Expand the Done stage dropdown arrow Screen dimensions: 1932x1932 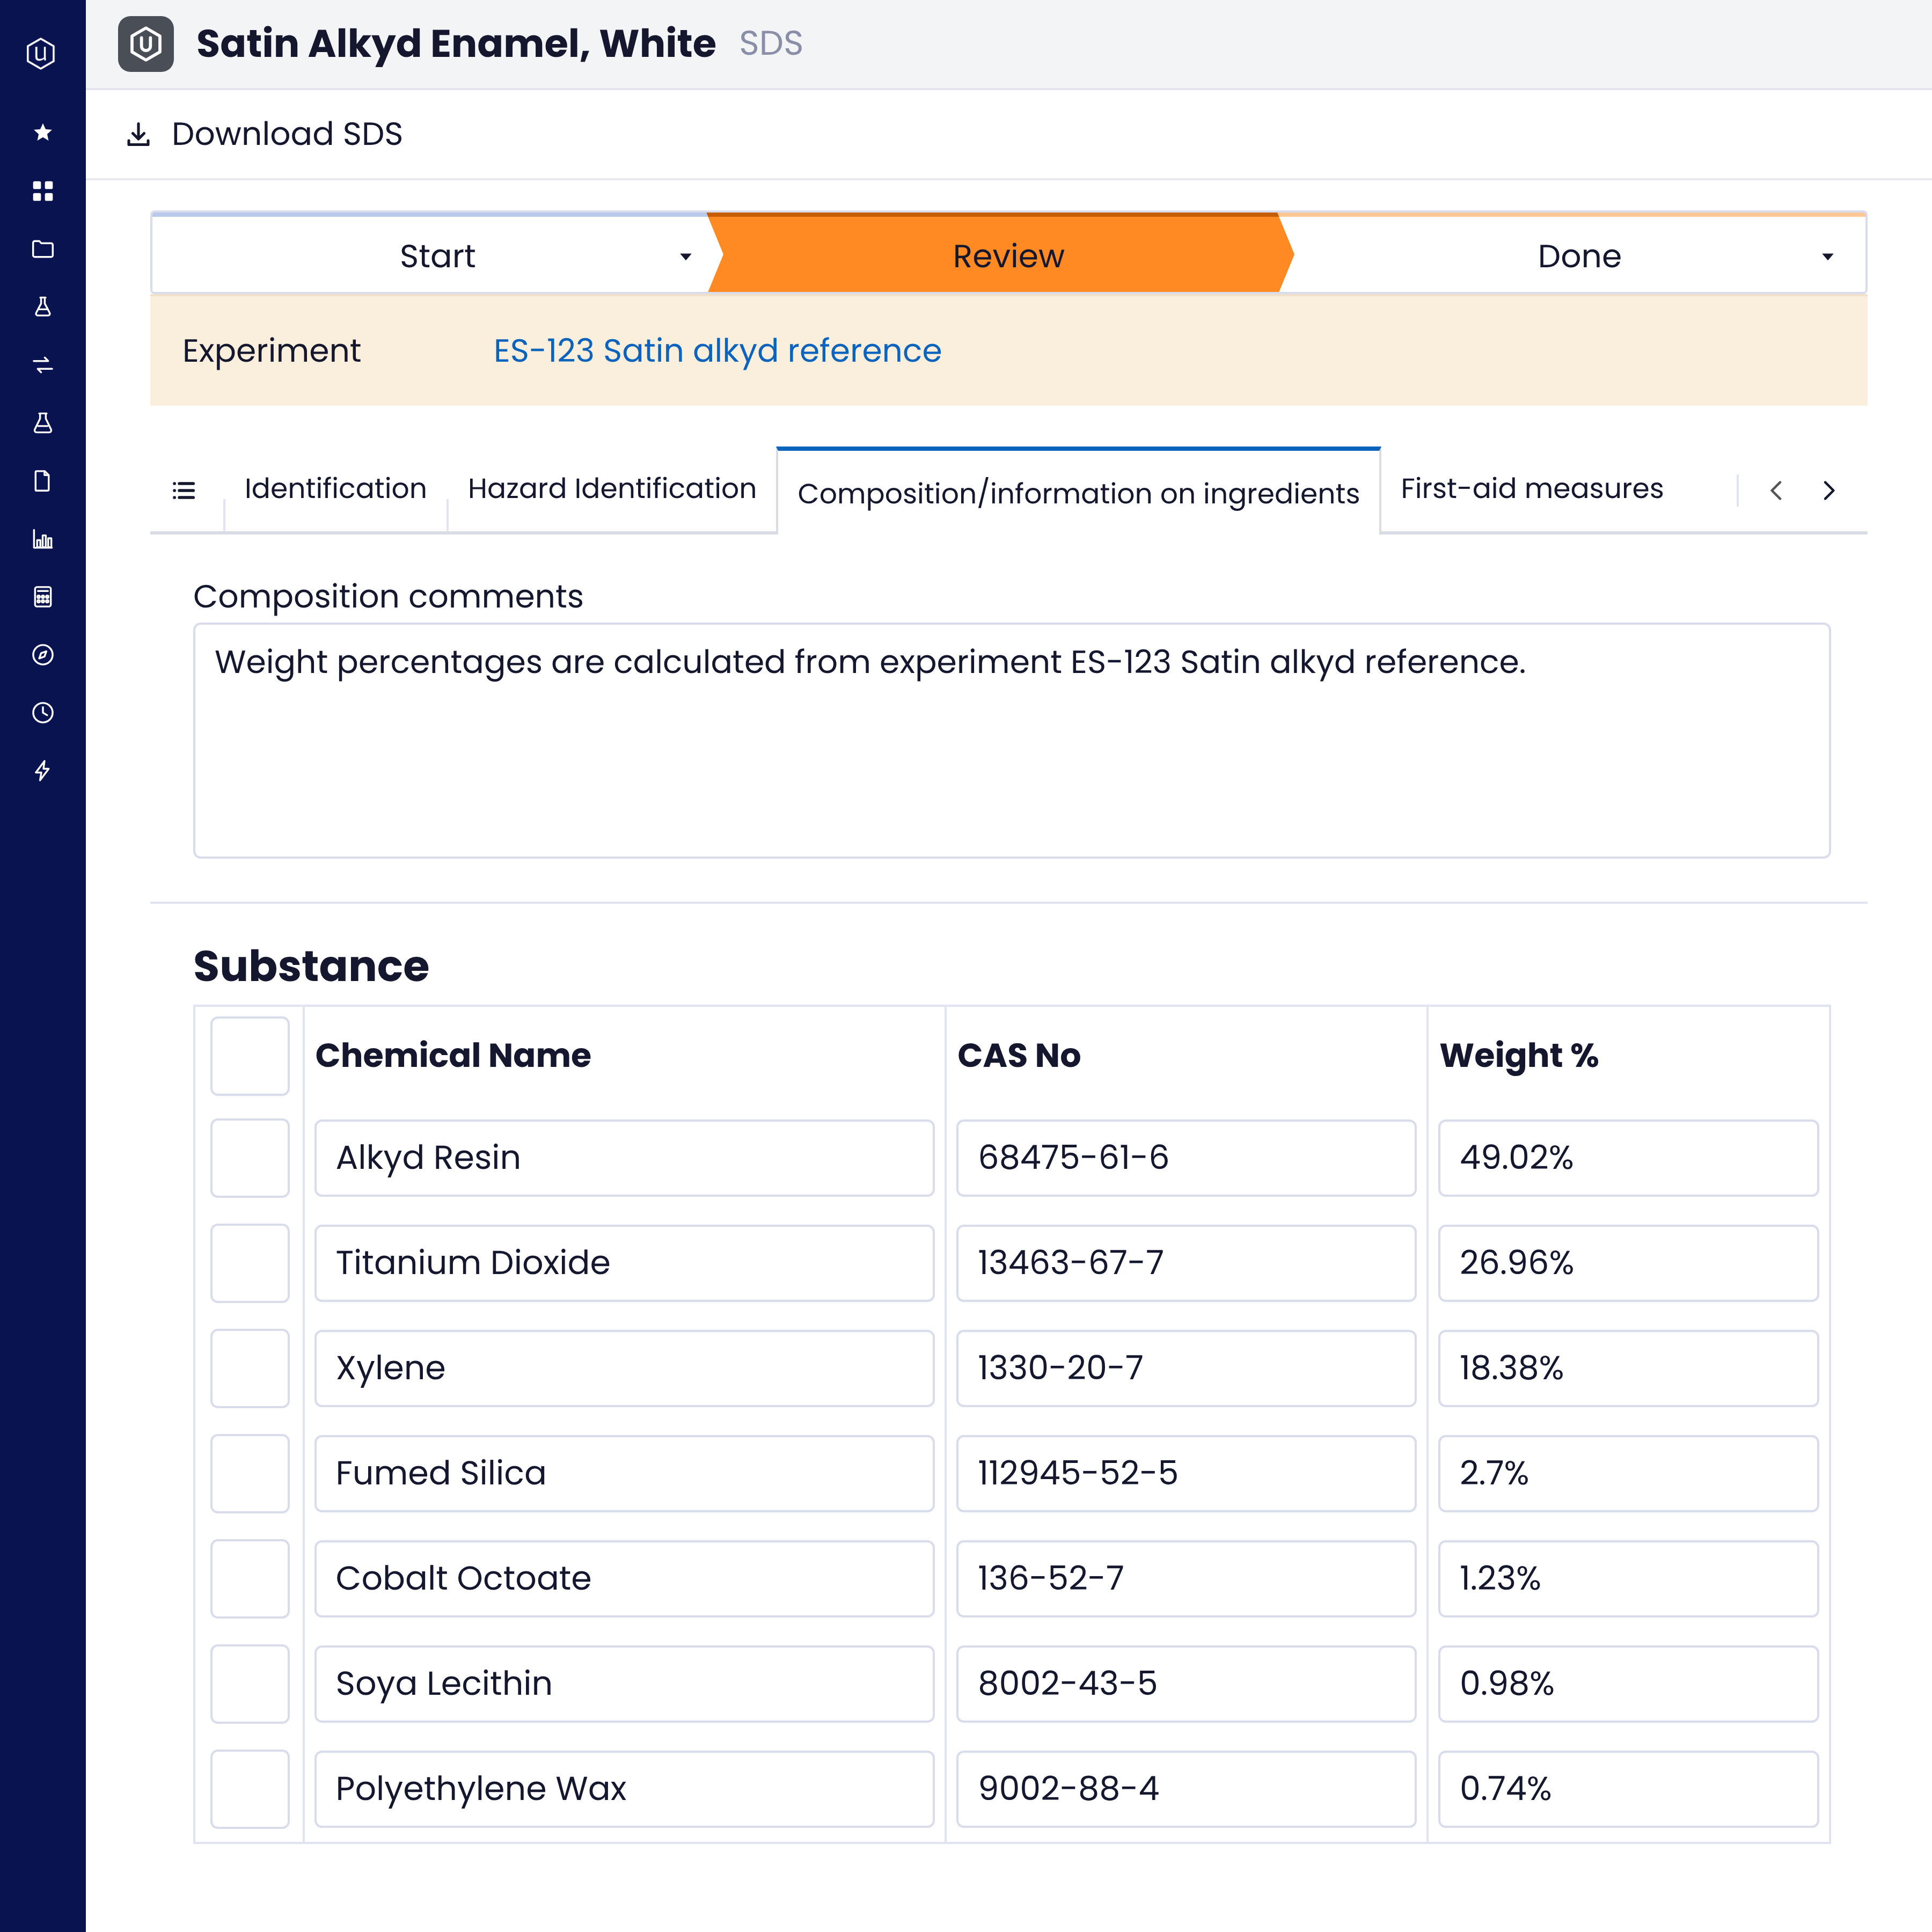(1828, 257)
